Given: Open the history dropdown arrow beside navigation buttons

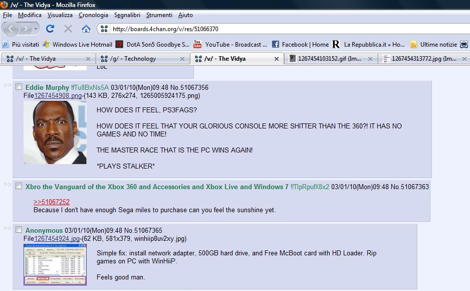Looking at the screenshot, I should (x=36, y=29).
